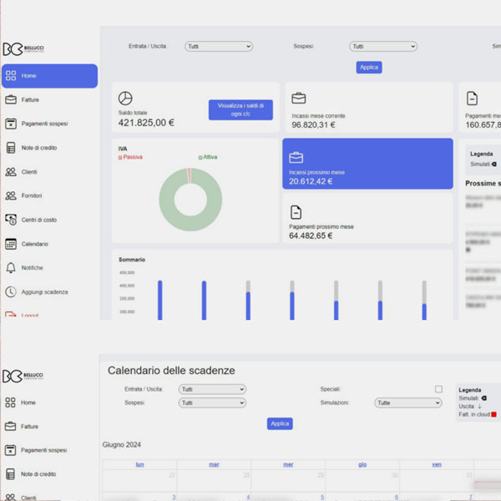
Task: Click the Giugno 2024 month label
Action: tap(121, 445)
